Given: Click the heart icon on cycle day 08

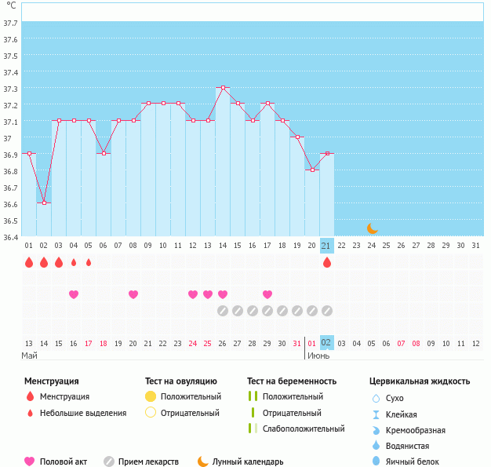Looking at the screenshot, I should click(133, 294).
